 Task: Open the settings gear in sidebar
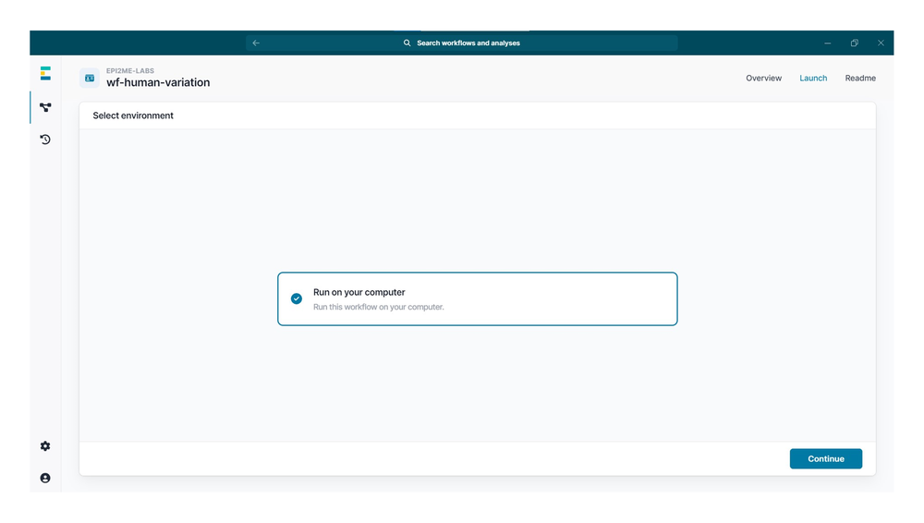pos(45,446)
